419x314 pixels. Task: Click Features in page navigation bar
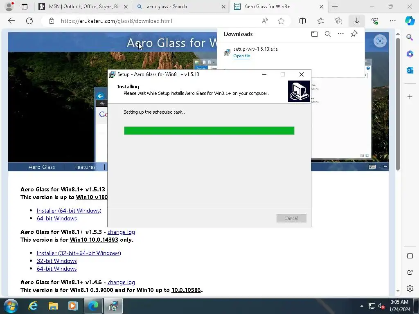pos(85,167)
